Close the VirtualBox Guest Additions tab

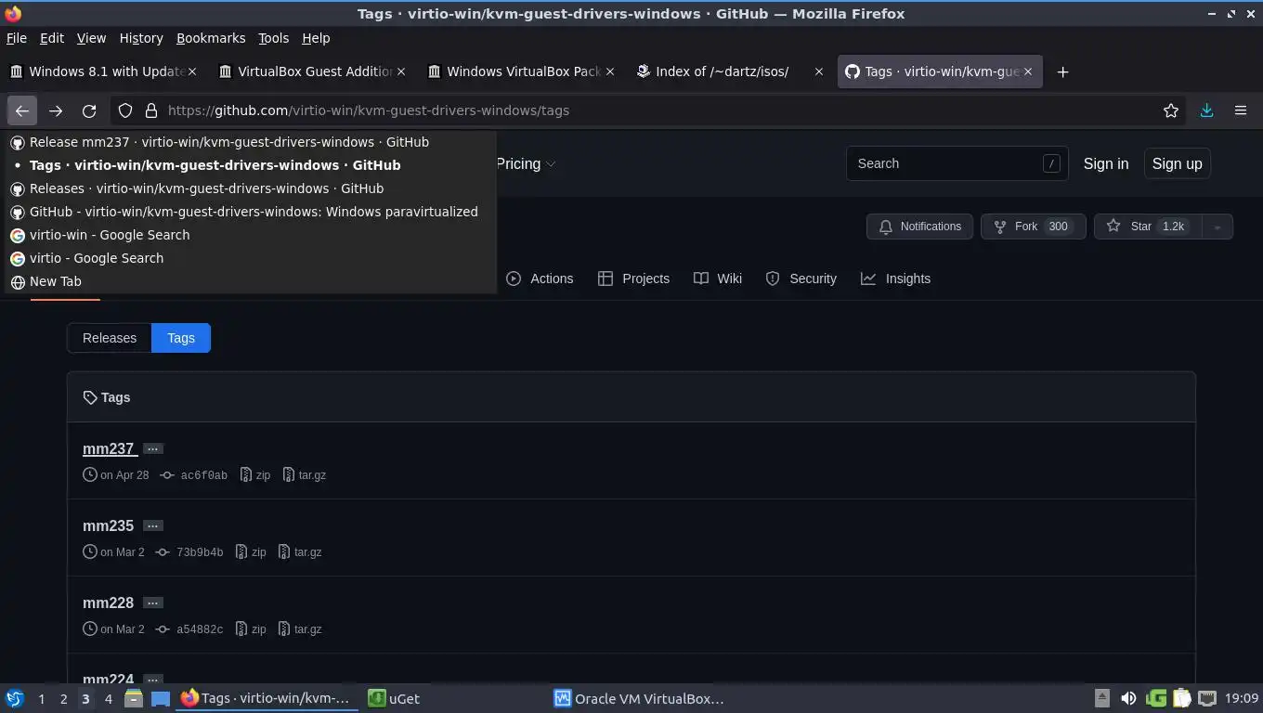(401, 71)
